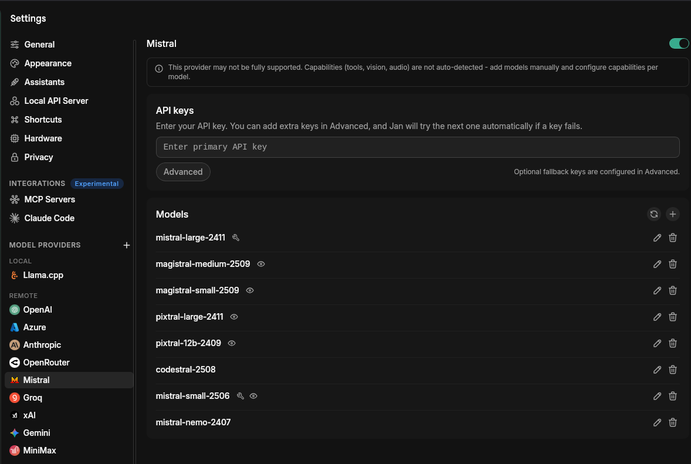
Task: Delete the pixtral-12b-2409 model
Action: [672, 344]
